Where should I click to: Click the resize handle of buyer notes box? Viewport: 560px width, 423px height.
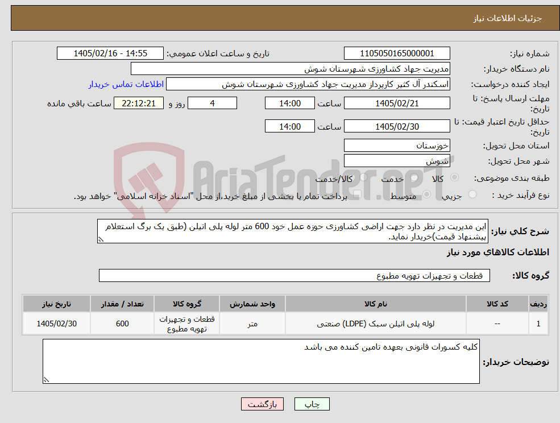(x=46, y=380)
